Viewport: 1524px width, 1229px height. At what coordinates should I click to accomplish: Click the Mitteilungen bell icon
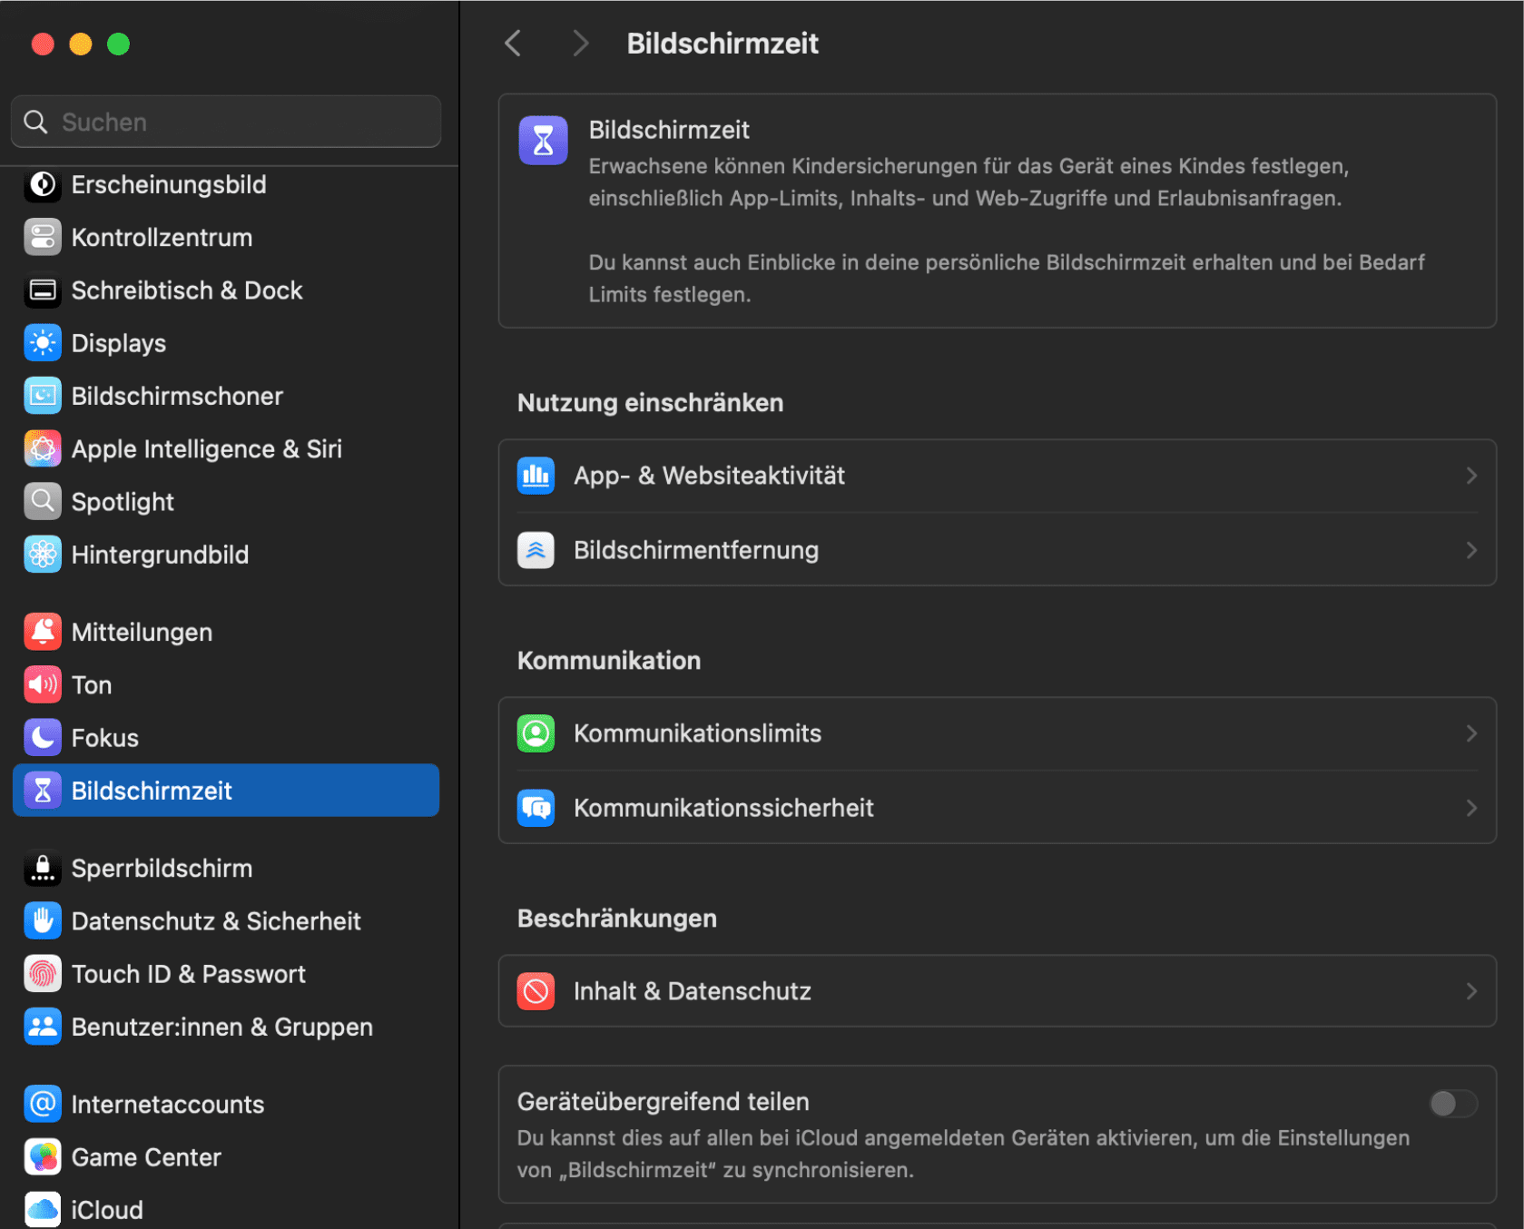pos(43,632)
